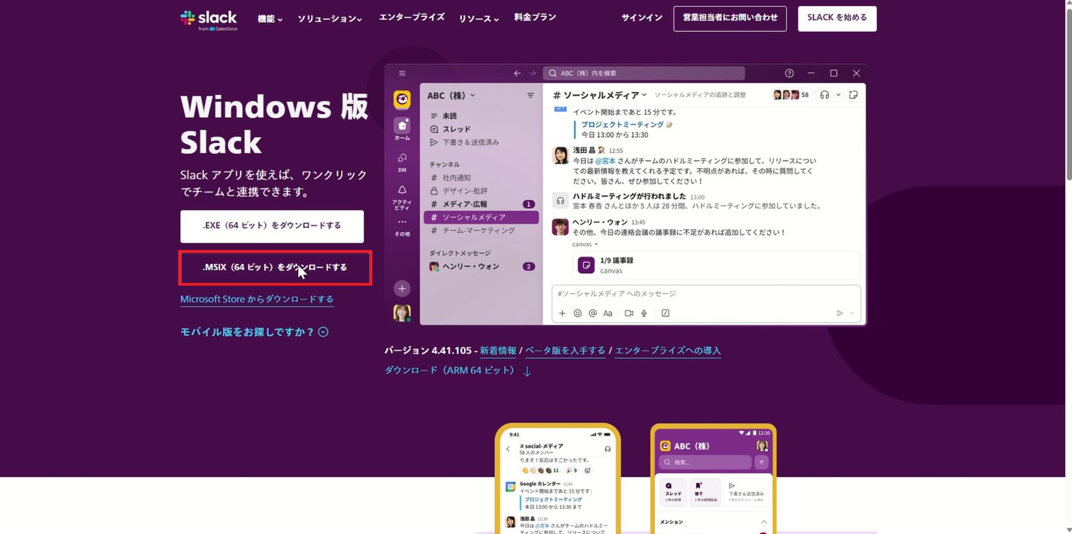1072x534 pixels.
Task: Open the エンタープライズ menu item
Action: pyautogui.click(x=411, y=17)
